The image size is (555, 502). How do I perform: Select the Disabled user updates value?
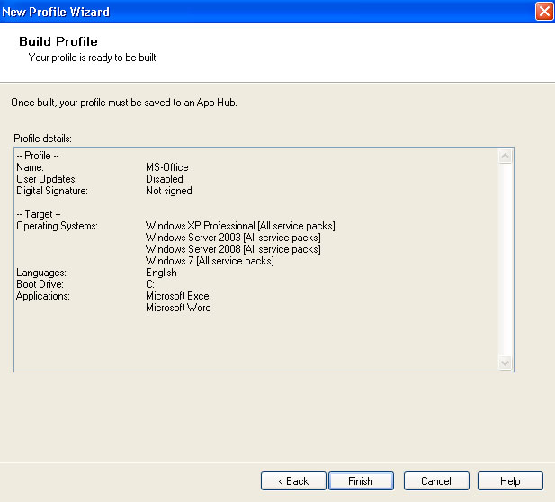[x=165, y=179]
